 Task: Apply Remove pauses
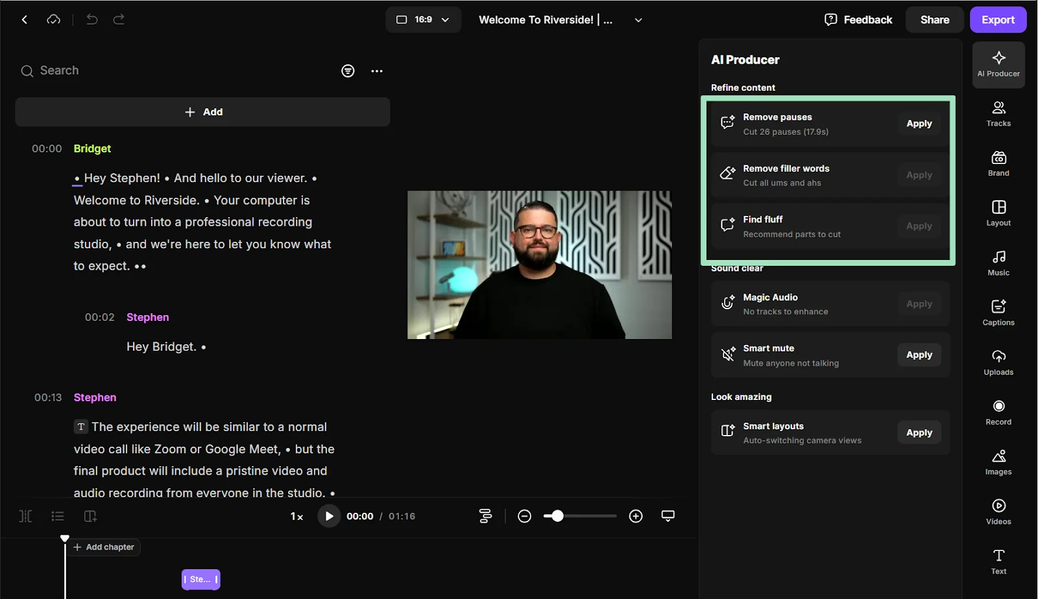[919, 123]
